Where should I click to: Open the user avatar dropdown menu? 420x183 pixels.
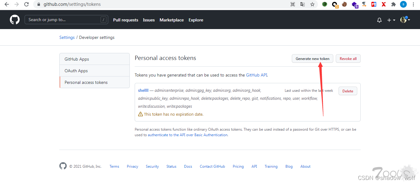pos(405,20)
